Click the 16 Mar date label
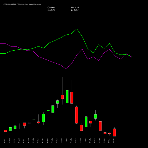148x148 pixels. (x=71, y=141)
